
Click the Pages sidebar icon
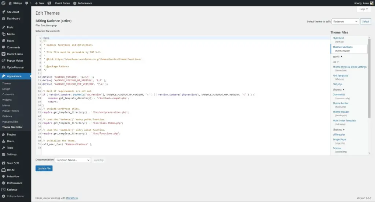[4, 41]
